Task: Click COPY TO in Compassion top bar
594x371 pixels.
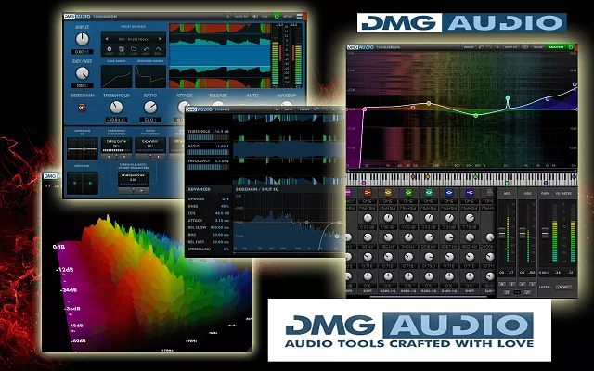Action: [x=241, y=17]
